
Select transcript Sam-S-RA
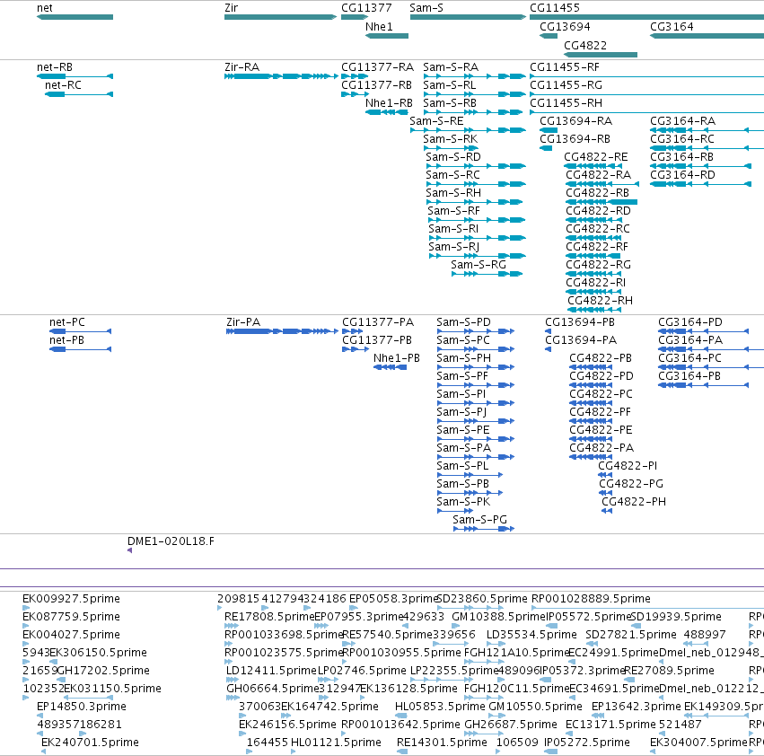[475, 76]
